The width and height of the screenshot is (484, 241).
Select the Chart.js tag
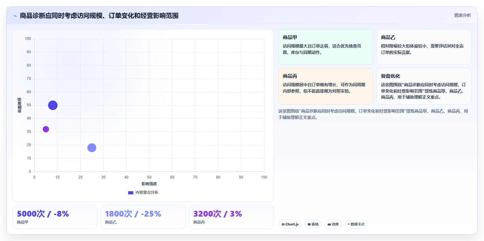click(290, 224)
